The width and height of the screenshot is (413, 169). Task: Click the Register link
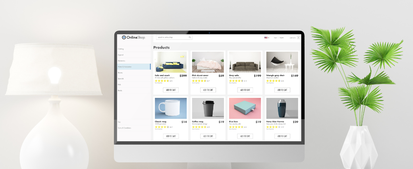tap(282, 38)
